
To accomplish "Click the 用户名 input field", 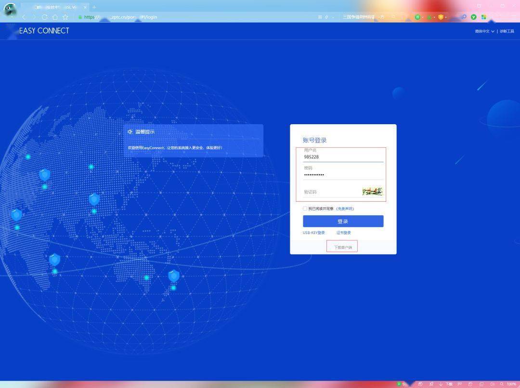I will click(343, 157).
